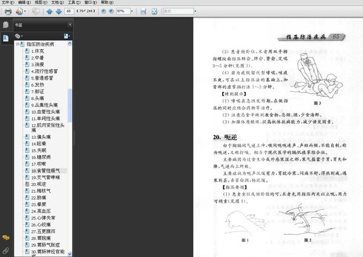Enable scrolling pages view icon
Screen dimensions: 363x257
click(x=143, y=11)
